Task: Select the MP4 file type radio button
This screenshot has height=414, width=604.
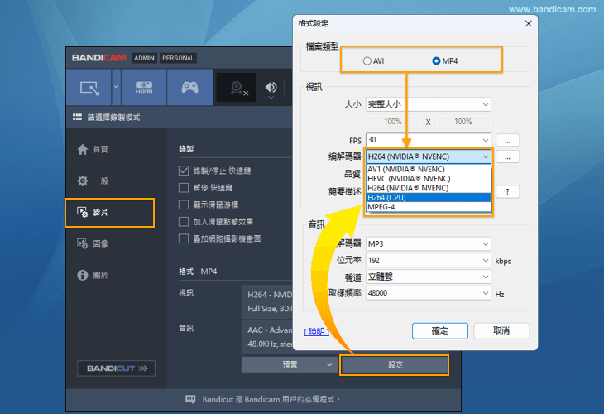Action: pos(436,61)
